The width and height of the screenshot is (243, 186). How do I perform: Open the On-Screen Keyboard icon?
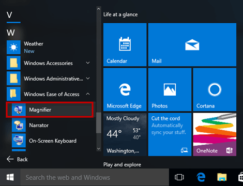19,141
